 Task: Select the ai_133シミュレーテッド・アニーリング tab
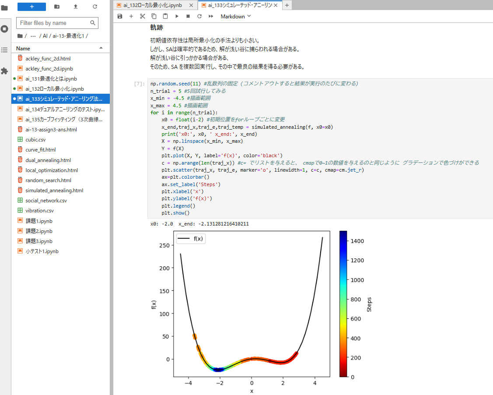(x=240, y=5)
